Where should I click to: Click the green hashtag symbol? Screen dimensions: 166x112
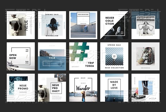click(79, 52)
